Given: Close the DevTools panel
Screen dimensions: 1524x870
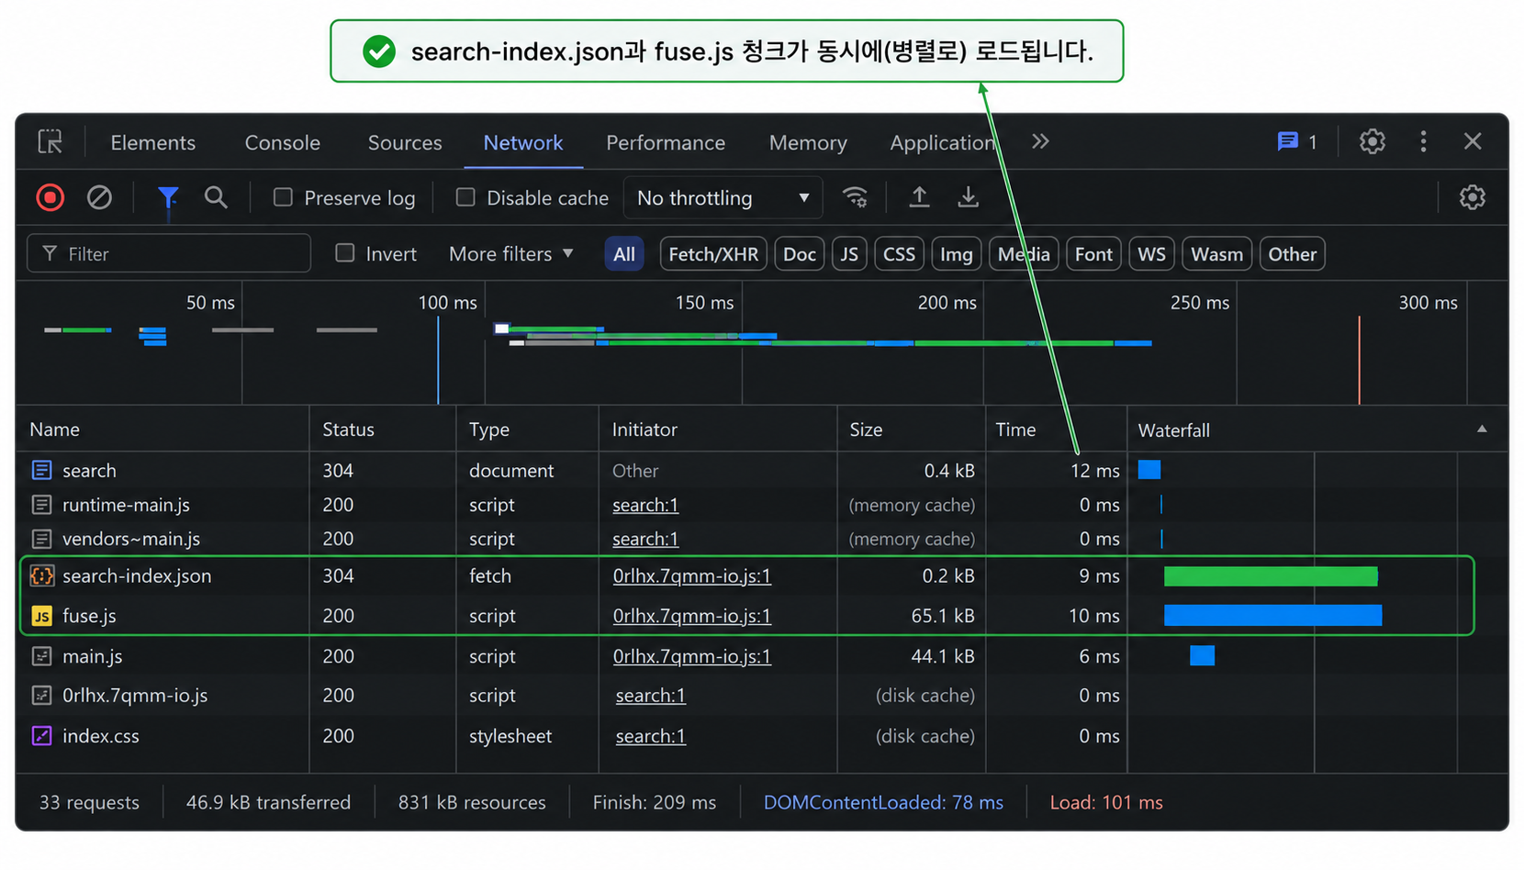Looking at the screenshot, I should (1473, 141).
